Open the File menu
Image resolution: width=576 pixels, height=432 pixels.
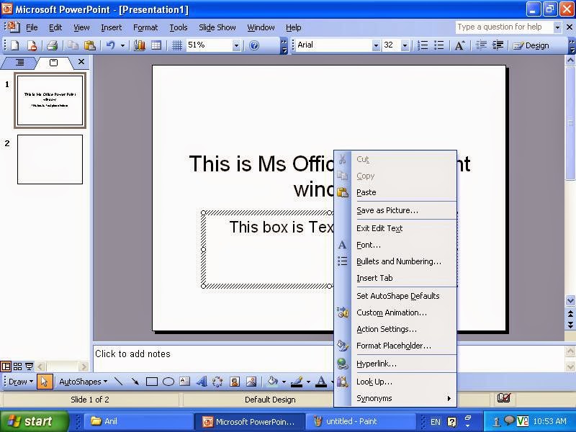tap(32, 27)
